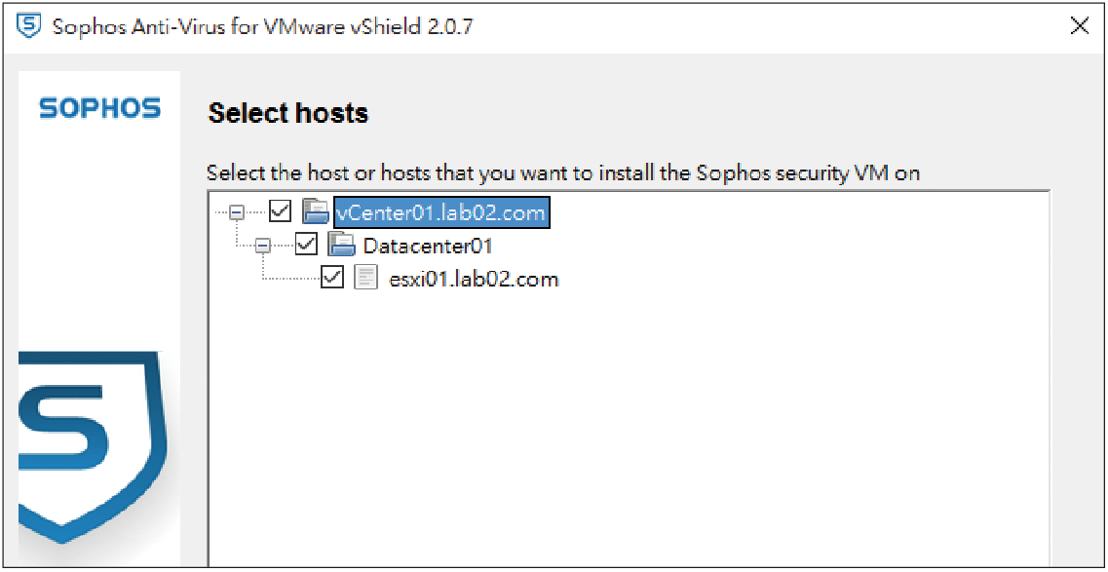Screen dimensions: 1108x572
Task: Select the esxi01.lab02.com host label
Action: [475, 280]
